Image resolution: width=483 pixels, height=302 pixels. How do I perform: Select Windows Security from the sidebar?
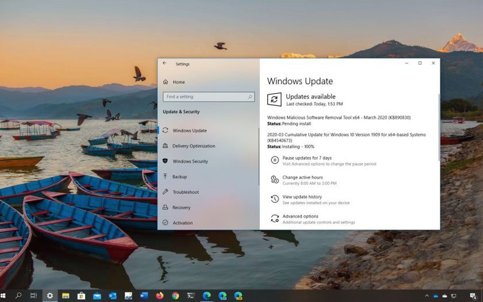[190, 162]
